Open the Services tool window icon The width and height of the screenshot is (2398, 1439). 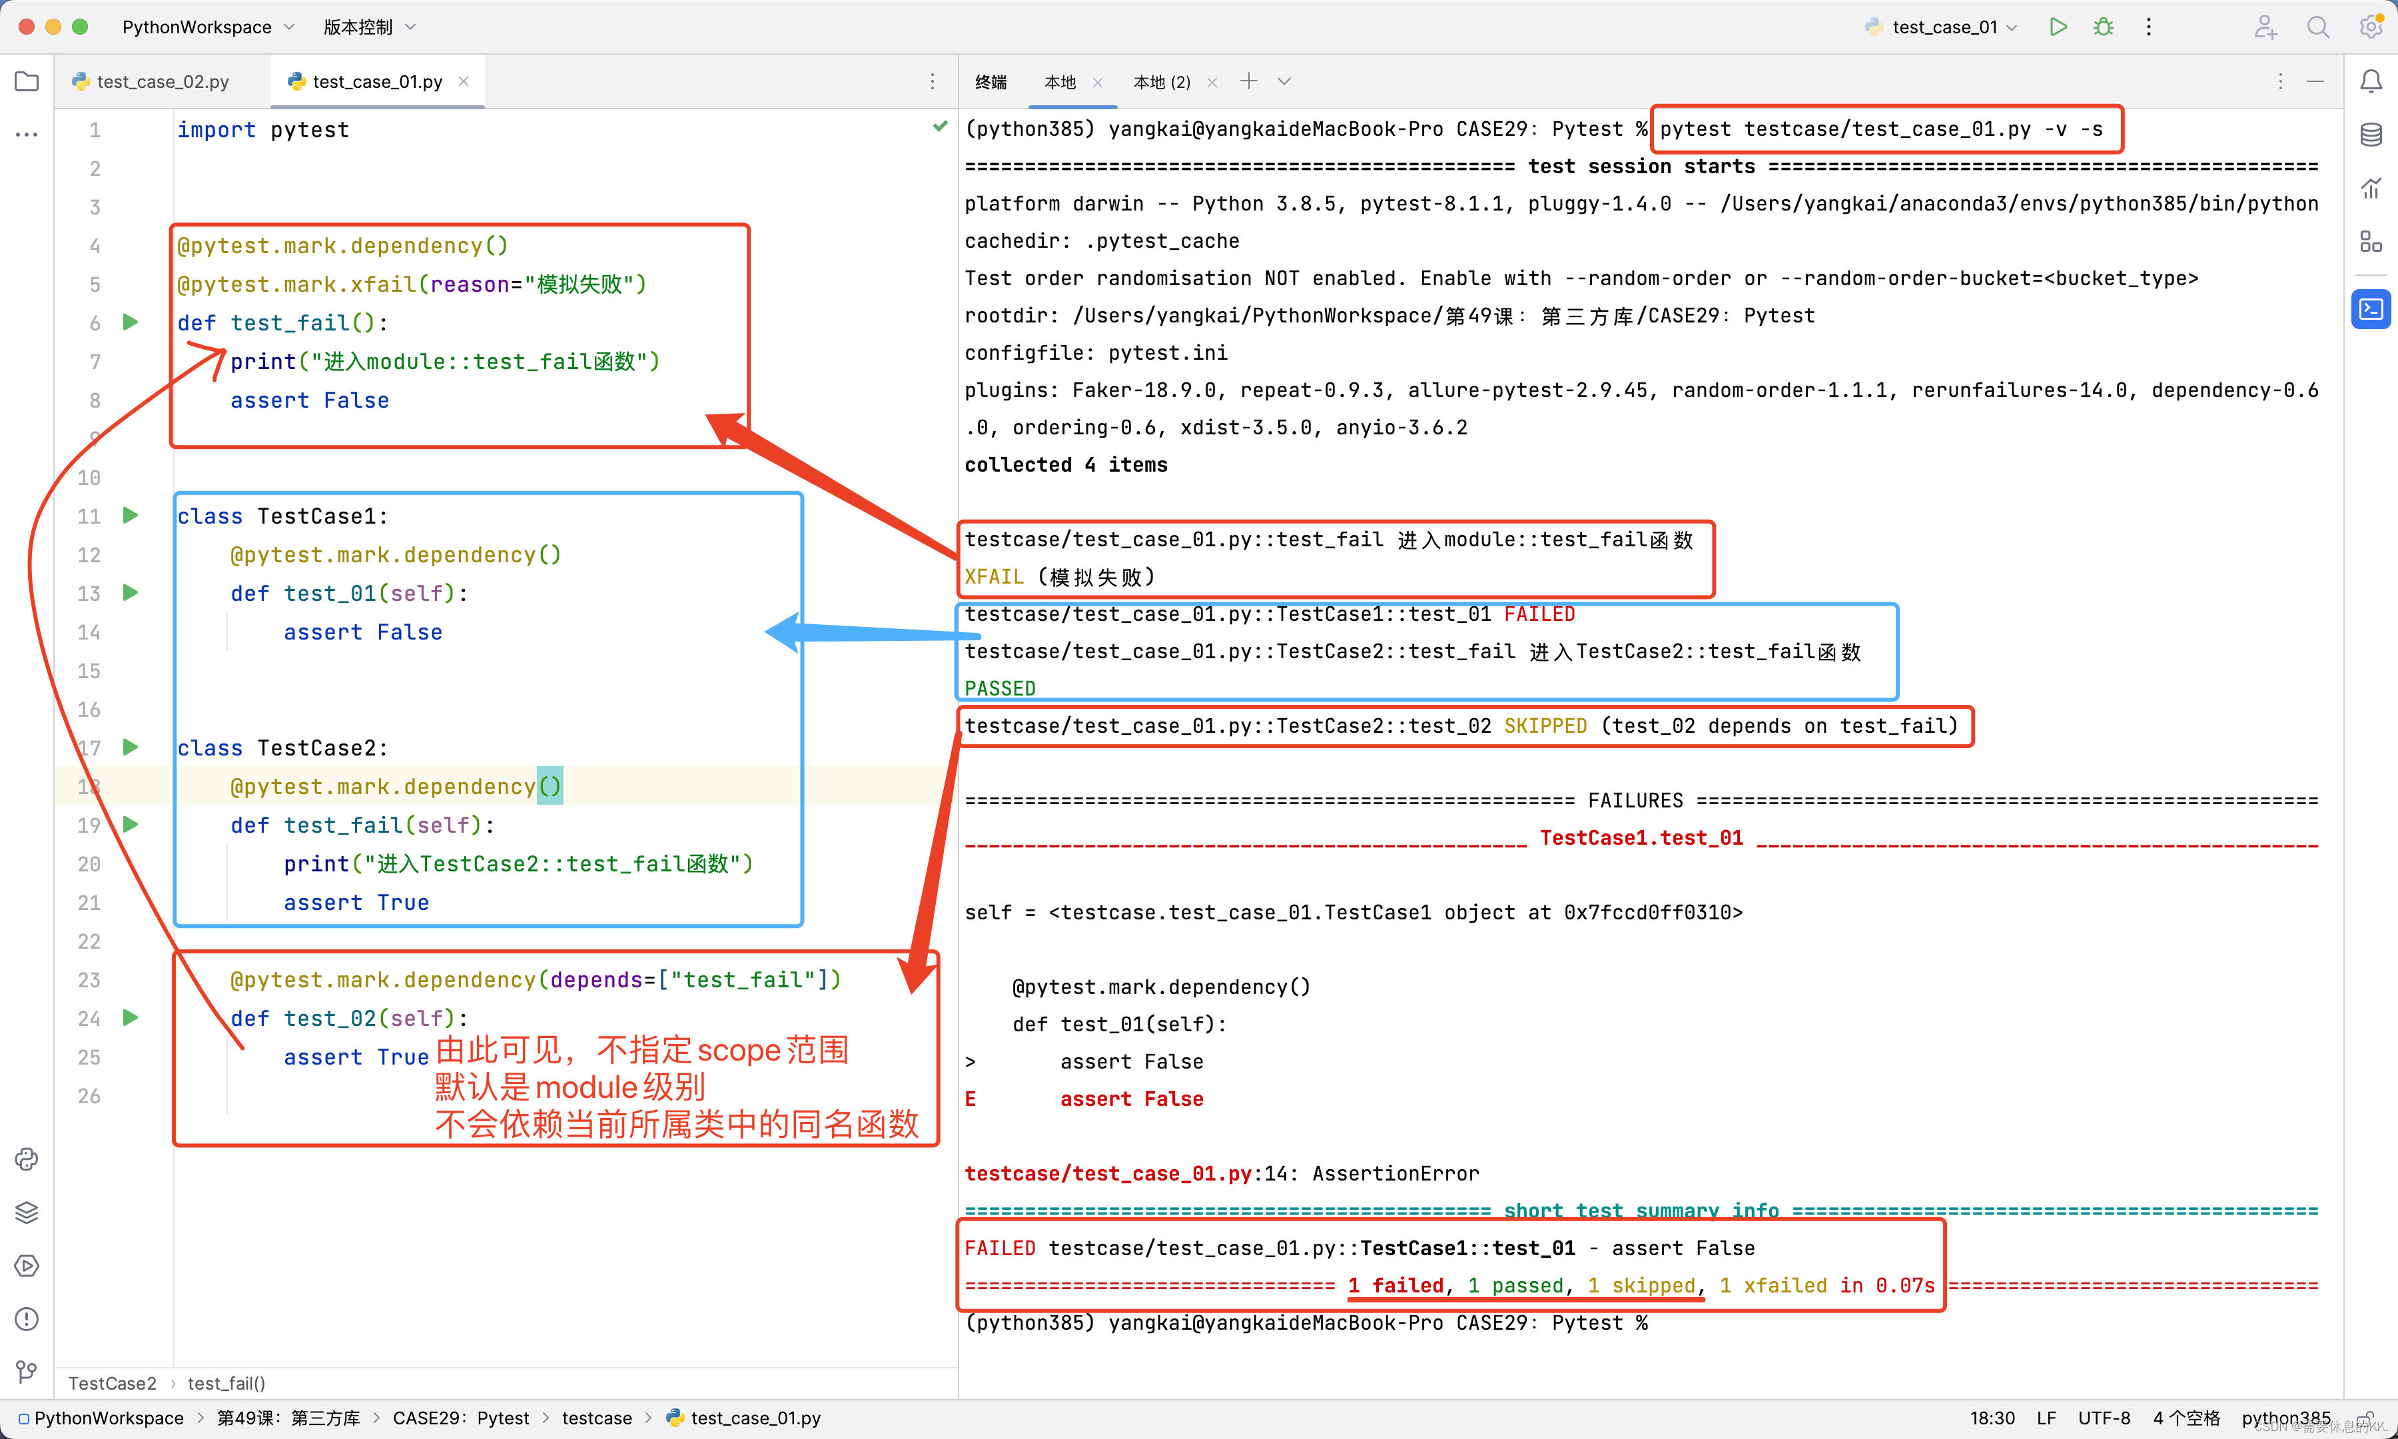(x=27, y=1265)
